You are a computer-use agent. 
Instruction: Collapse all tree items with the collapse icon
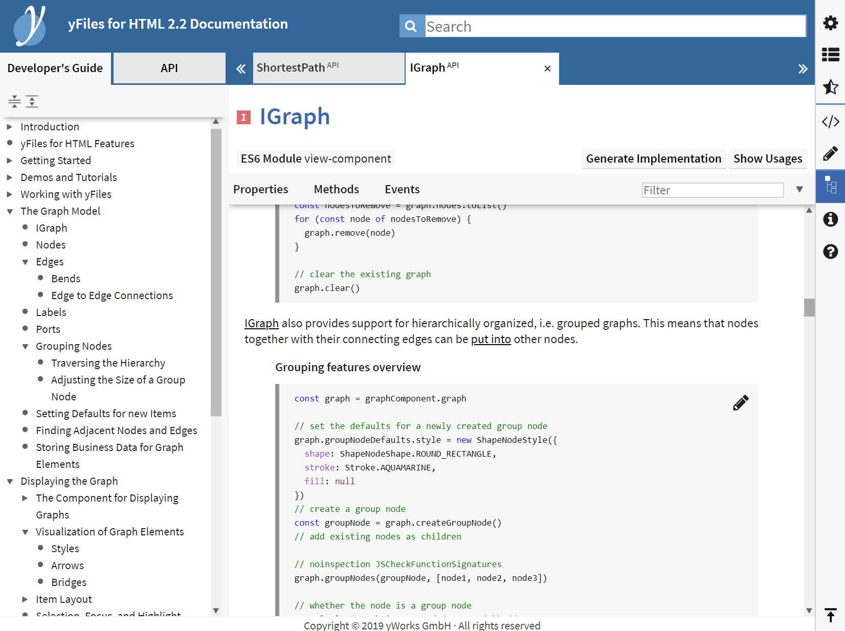pos(14,101)
